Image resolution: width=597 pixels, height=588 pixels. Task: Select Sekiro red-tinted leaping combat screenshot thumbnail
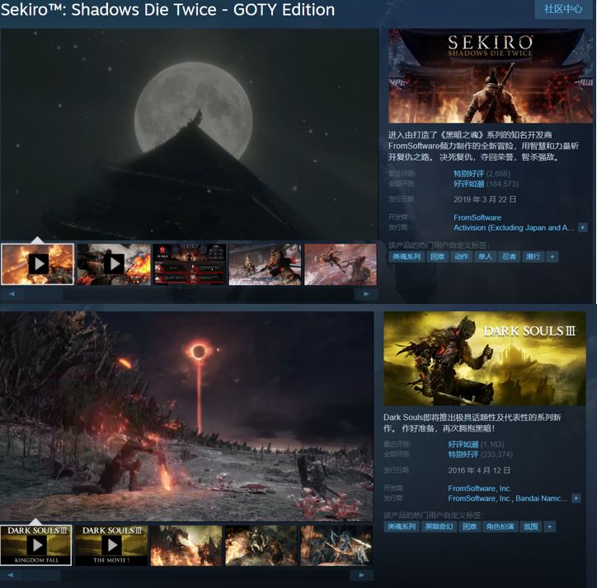click(x=341, y=264)
